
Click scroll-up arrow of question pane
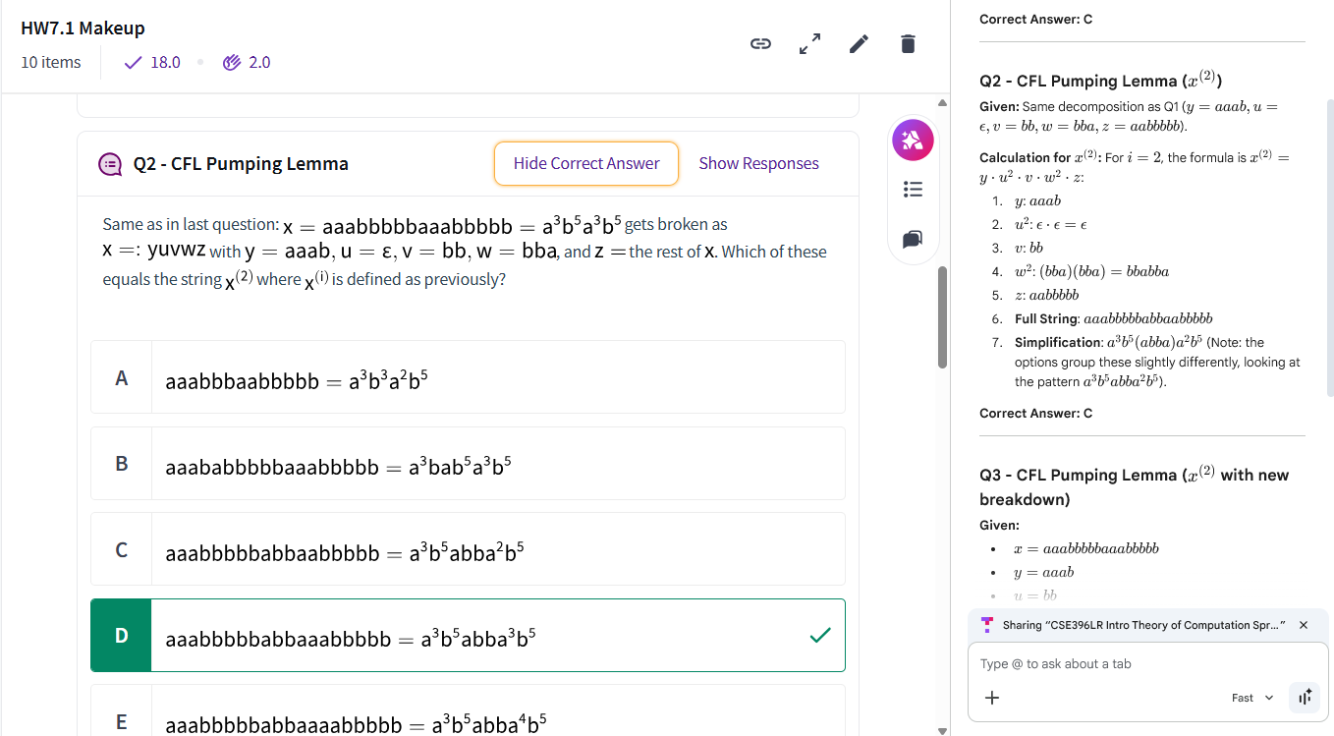coord(943,102)
